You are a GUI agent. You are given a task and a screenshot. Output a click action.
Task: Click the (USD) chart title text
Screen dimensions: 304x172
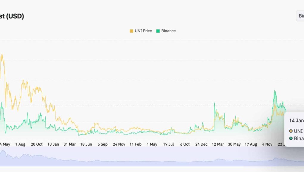click(x=15, y=16)
